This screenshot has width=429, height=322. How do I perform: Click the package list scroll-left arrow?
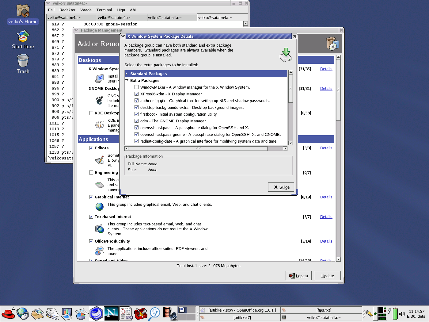click(127, 148)
